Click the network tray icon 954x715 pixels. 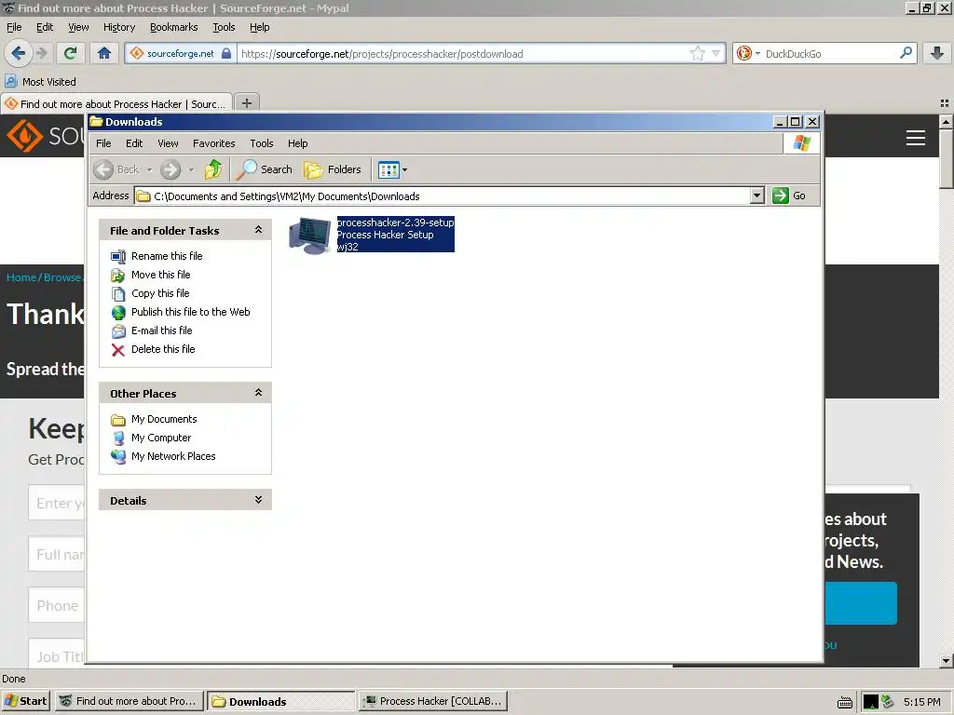pyautogui.click(x=888, y=702)
